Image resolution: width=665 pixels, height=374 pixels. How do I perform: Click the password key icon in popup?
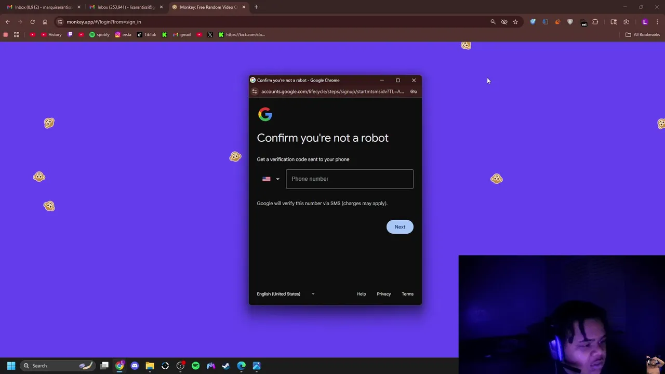[414, 91]
